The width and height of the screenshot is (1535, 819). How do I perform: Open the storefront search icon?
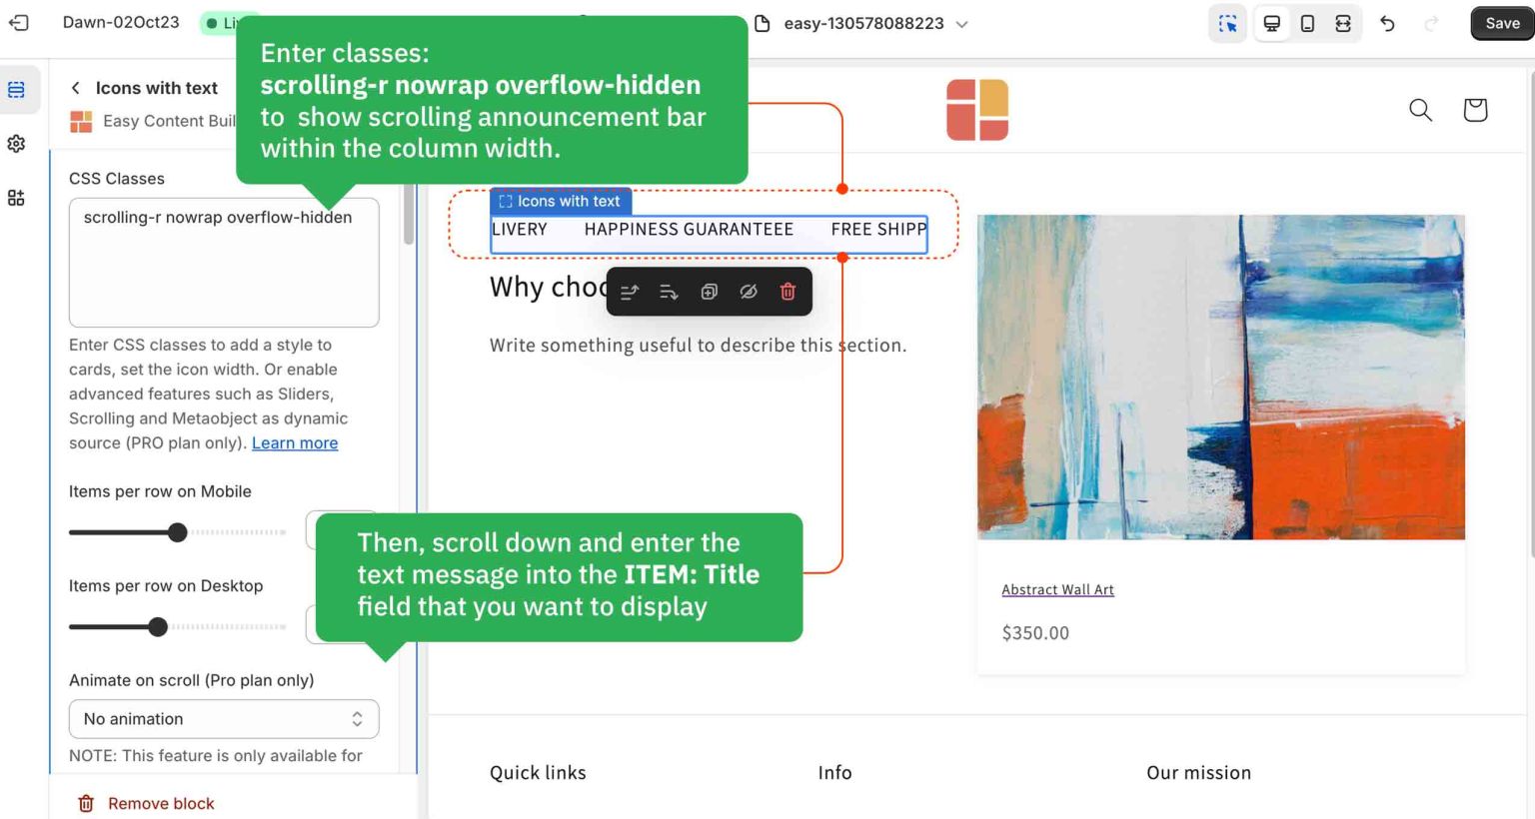(1420, 110)
